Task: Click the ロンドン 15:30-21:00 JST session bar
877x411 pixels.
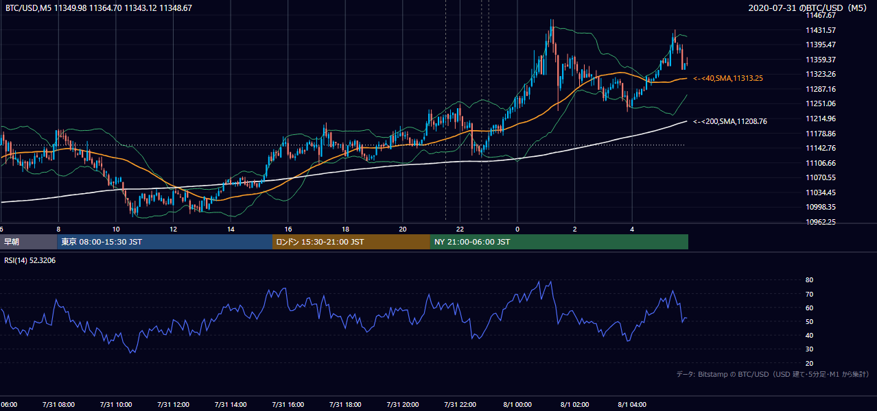Action: point(351,242)
